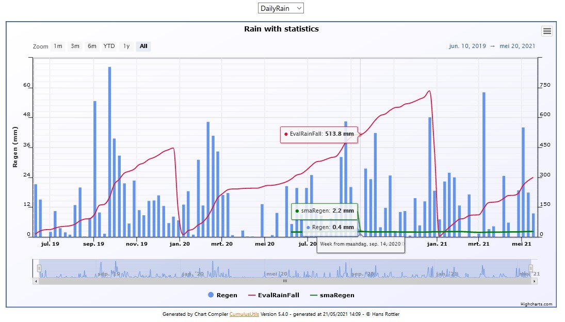Set zoom range to 1m
The image size is (565, 322).
58,46
